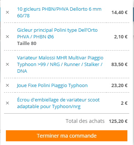Viewport: 134px width, 145px height.
Task: Click the Terminer ma commande button
Action: coord(67,136)
